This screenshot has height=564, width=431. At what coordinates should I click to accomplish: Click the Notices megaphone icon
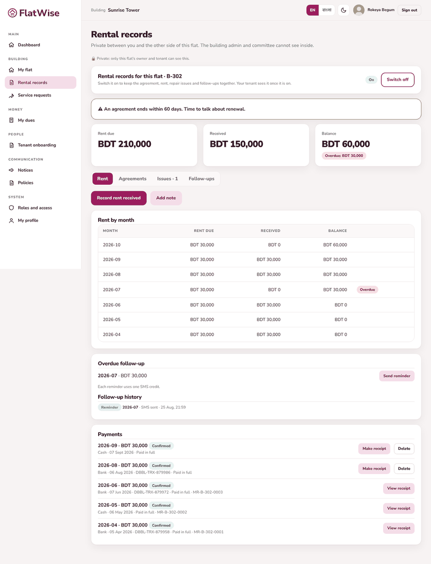click(12, 170)
